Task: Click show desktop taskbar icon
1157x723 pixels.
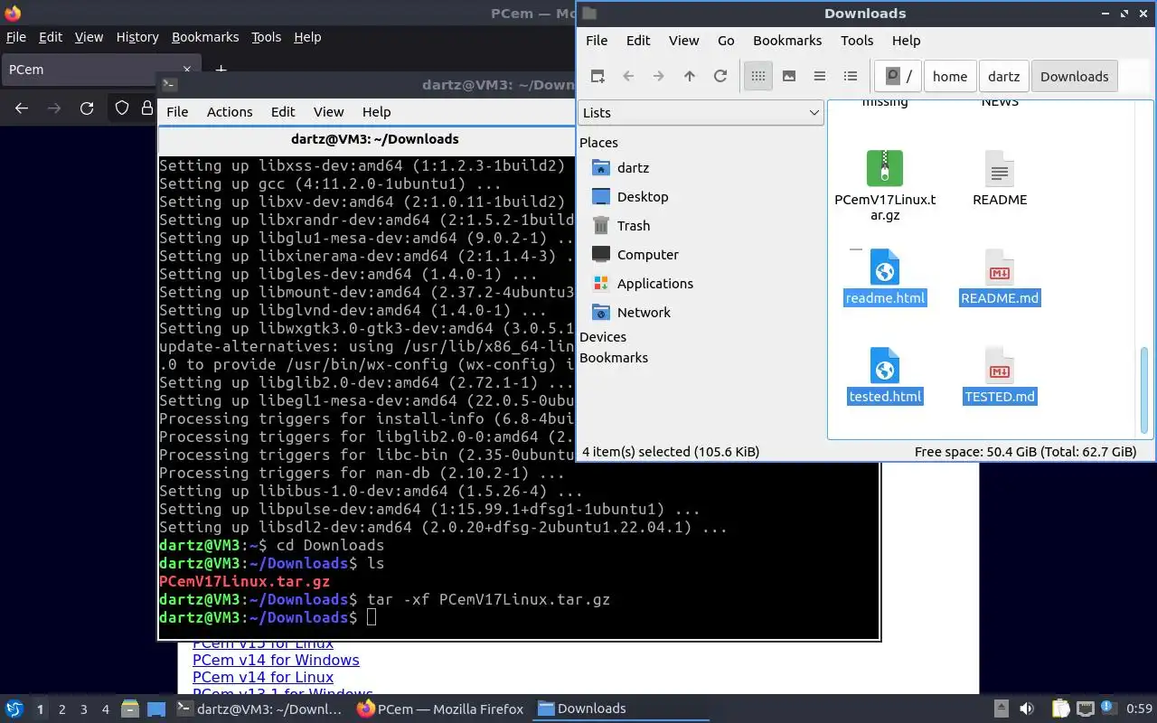Action: pyautogui.click(x=155, y=709)
